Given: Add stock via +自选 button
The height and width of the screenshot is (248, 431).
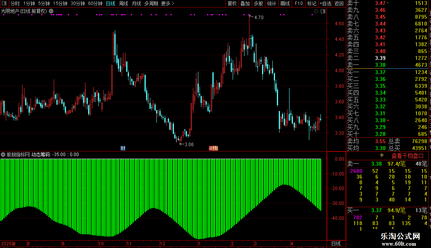Looking at the screenshot, I should (325, 3).
